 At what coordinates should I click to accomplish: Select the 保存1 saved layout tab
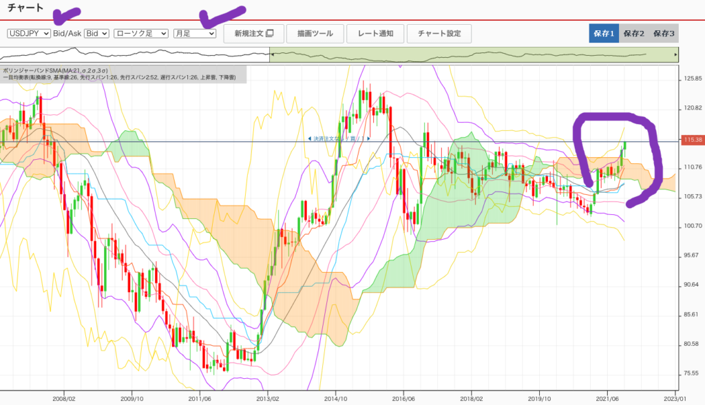604,33
